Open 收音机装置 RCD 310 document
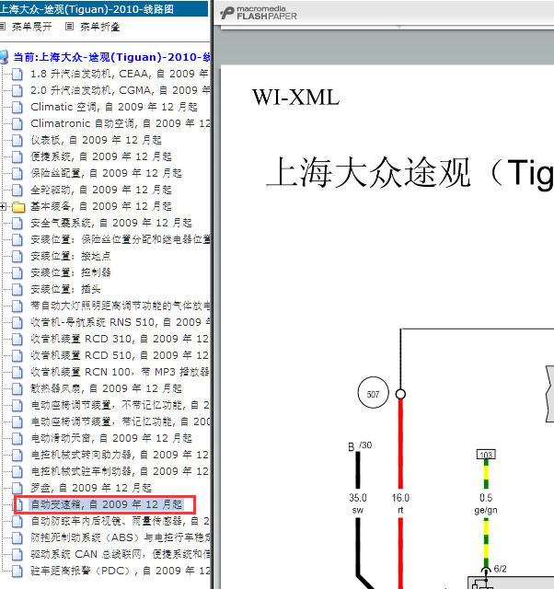 [x=120, y=339]
